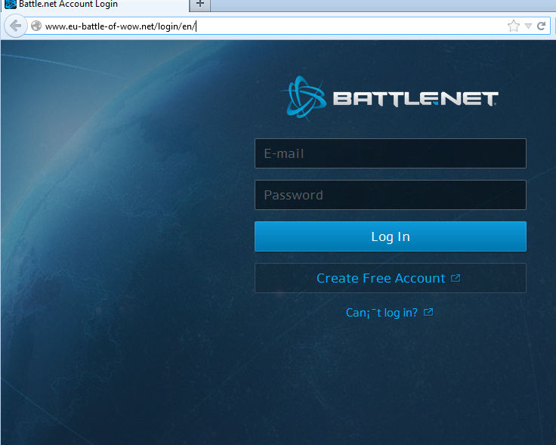This screenshot has height=445, width=556.
Task: Click the BATTLE.NET logo wordmark
Action: point(415,98)
